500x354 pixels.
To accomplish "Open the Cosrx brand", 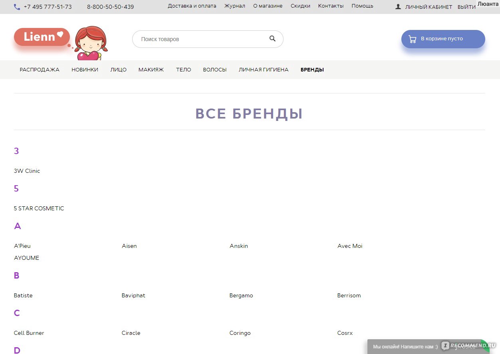I will 345,333.
